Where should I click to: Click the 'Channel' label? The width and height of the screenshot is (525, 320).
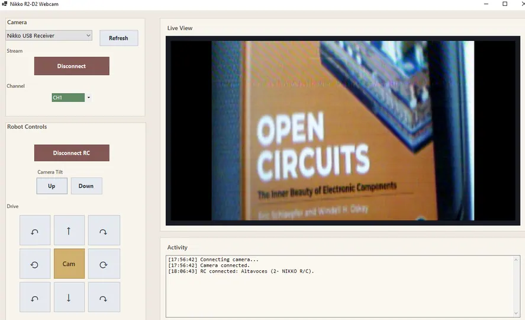pos(16,86)
